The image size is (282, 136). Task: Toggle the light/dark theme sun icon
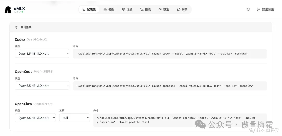pos(248,10)
